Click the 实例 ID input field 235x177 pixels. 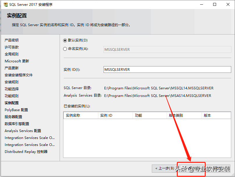(x=167, y=70)
